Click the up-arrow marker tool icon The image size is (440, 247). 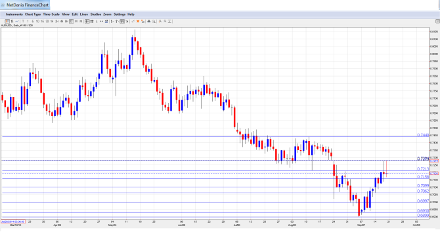tap(117, 21)
